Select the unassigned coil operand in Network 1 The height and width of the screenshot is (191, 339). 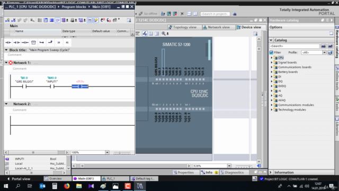(x=80, y=82)
